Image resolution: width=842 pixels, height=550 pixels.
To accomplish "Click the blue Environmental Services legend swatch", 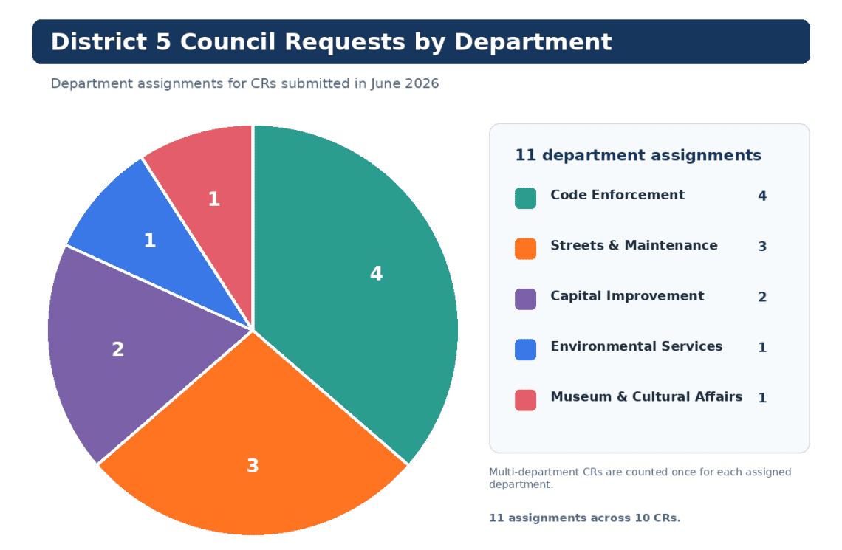I will pyautogui.click(x=525, y=349).
